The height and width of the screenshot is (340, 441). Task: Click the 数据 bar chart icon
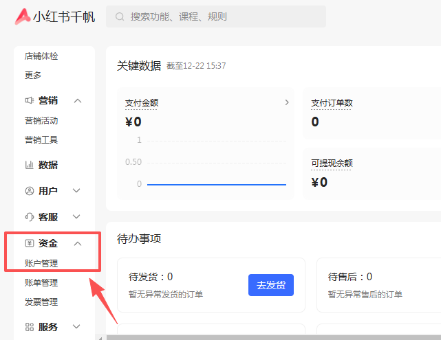tap(30, 165)
